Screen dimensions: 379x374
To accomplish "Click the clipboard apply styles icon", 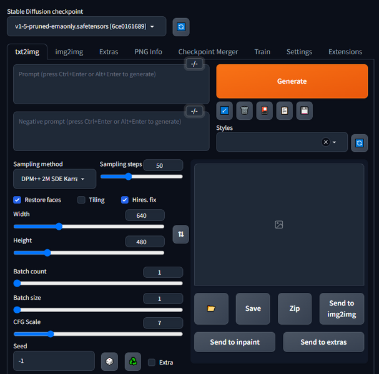I will (285, 111).
